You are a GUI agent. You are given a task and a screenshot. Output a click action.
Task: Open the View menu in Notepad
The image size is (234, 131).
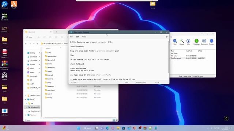(x=84, y=37)
